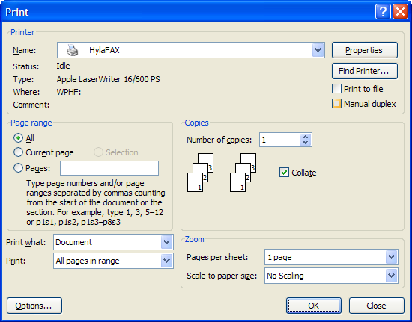
Task: Click the Find Printer button
Action: tap(365, 71)
